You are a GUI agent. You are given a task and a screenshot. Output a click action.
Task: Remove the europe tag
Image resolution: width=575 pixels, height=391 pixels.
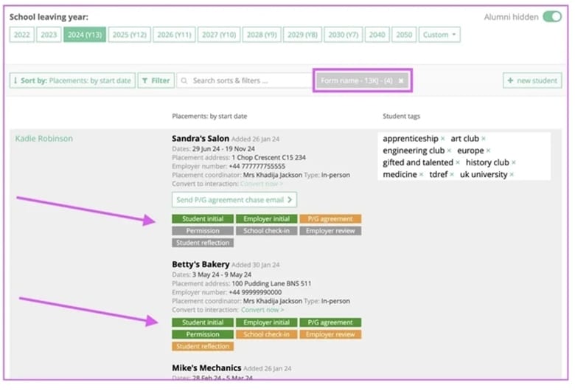488,150
